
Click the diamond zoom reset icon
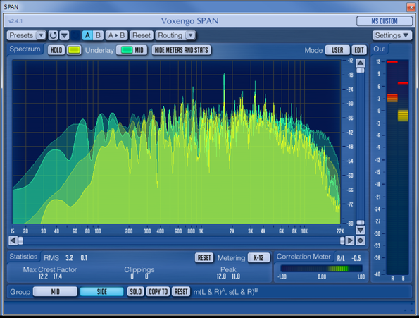361,240
